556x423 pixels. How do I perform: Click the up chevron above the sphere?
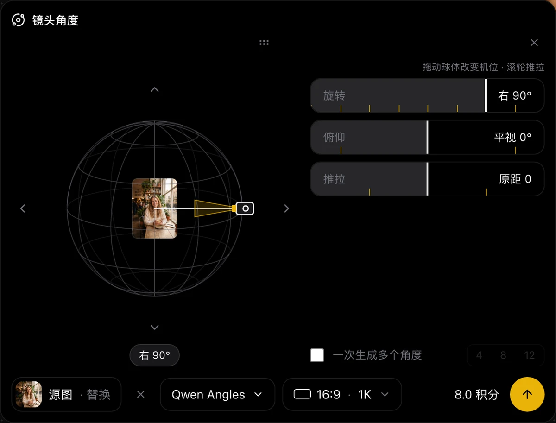coord(155,89)
